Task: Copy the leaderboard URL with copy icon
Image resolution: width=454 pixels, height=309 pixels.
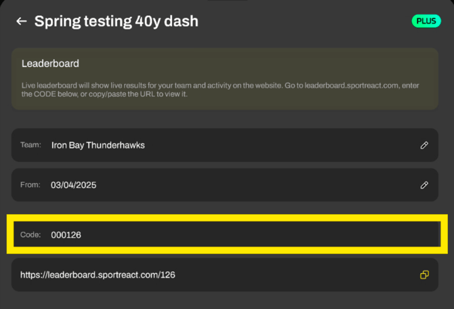Action: [424, 275]
